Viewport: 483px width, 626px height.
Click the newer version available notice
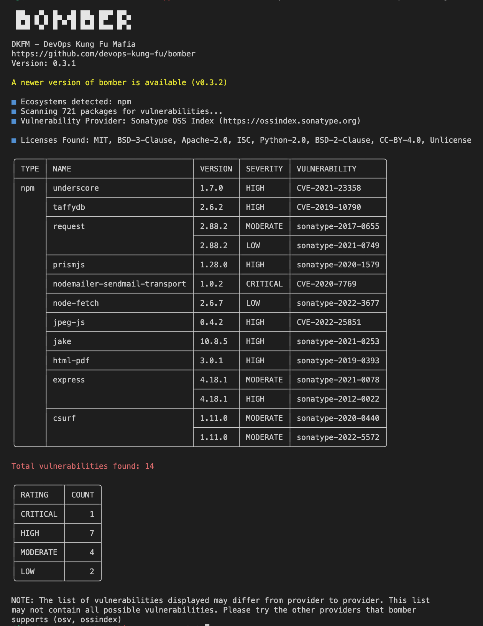tap(119, 82)
